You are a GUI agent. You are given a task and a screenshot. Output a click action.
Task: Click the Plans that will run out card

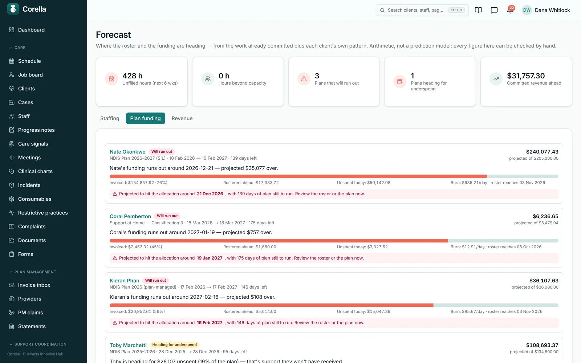pyautogui.click(x=334, y=82)
